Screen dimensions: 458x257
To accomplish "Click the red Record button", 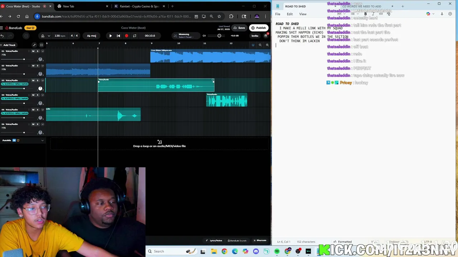I will pyautogui.click(x=126, y=36).
